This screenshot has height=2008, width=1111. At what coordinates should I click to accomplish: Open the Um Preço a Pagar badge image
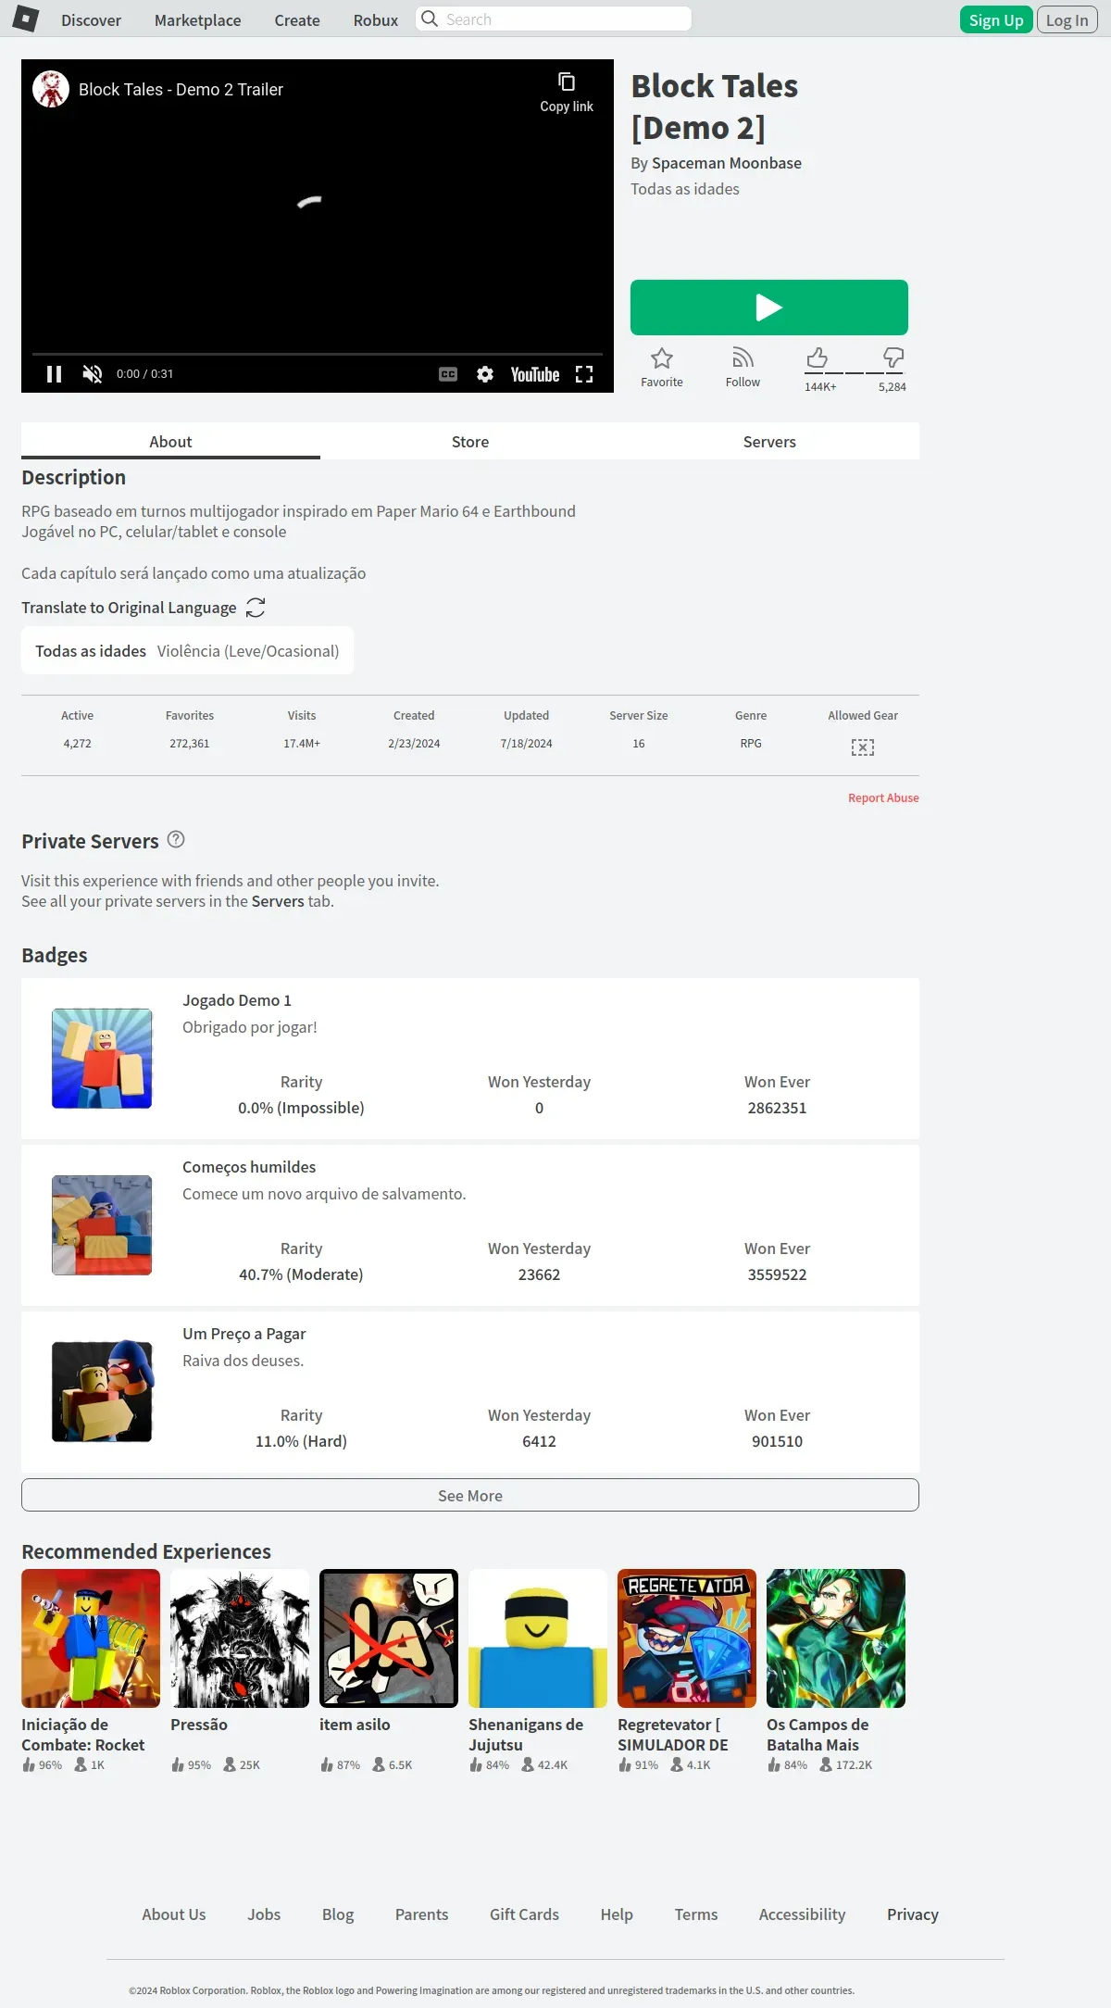(102, 1392)
